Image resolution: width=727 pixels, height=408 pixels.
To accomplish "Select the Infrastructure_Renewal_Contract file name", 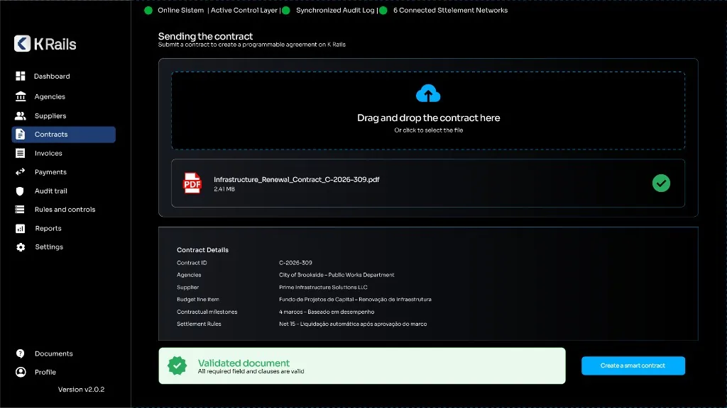I will coord(296,179).
